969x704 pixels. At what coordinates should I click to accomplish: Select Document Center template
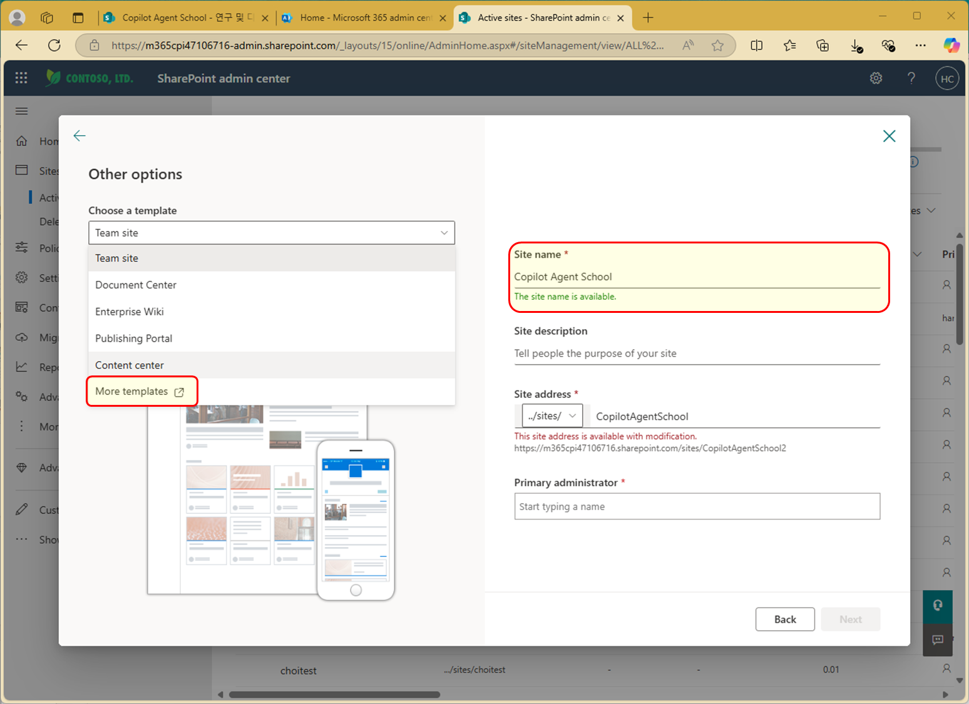coord(272,285)
